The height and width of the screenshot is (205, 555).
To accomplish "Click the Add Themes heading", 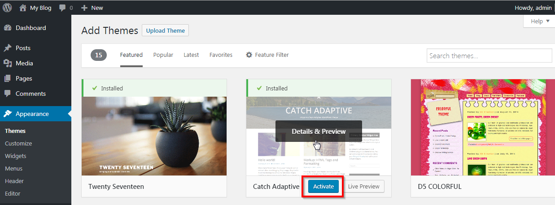I will tap(110, 30).
